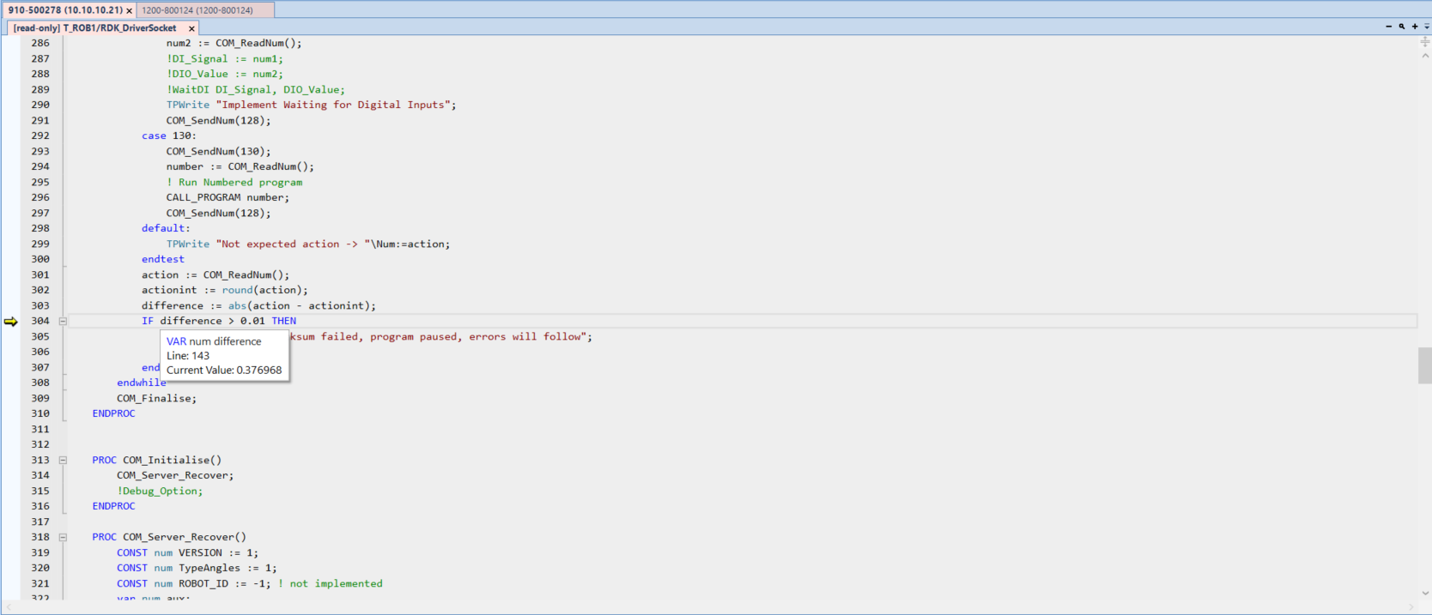Click the vertical scrollbar thumb
This screenshot has width=1432, height=615.
(x=1424, y=365)
